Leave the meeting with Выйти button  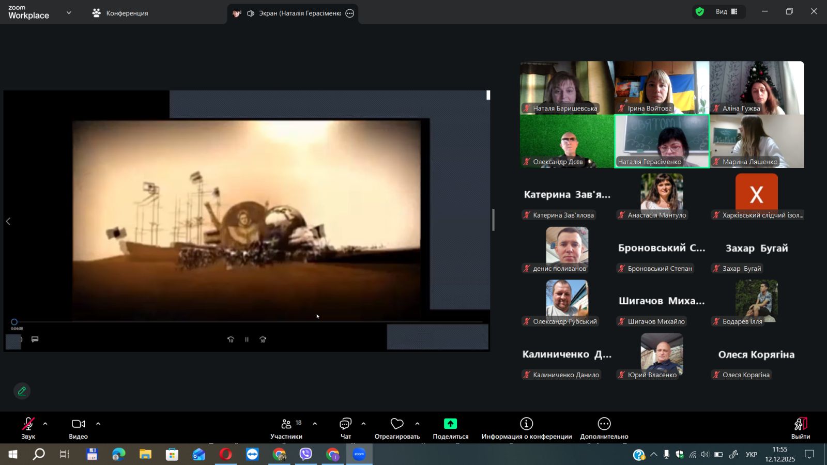[x=800, y=428]
